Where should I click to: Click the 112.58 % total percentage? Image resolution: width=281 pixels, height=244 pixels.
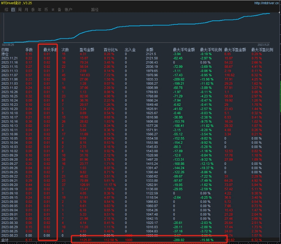(x=111, y=240)
